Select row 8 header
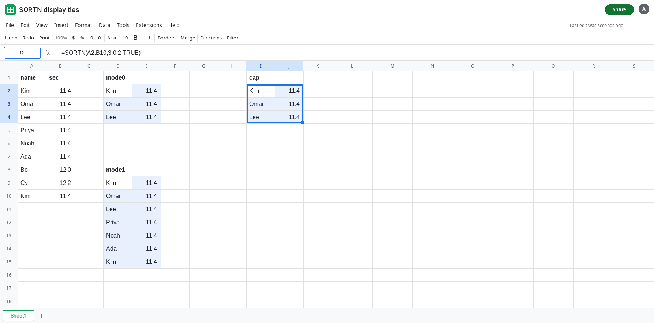The height and width of the screenshot is (323, 654). [9, 170]
